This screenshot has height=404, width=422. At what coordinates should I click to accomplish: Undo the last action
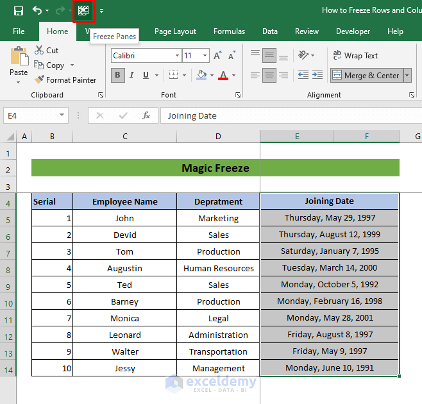tap(37, 10)
